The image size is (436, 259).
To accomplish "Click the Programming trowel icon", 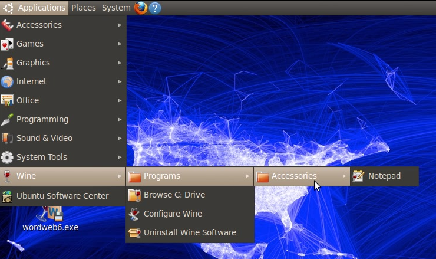I will tap(7, 120).
